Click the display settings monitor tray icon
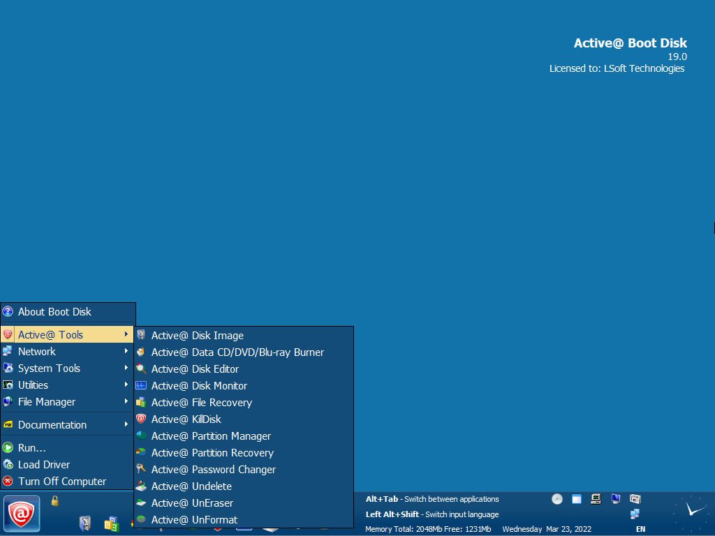715x536 pixels. pos(616,499)
